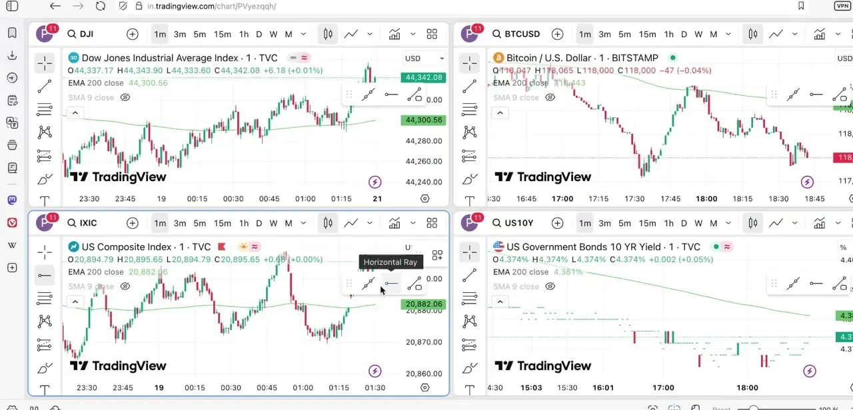Collapse indicator legend in DJI chart
Image resolution: width=853 pixels, height=410 pixels.
(x=75, y=112)
